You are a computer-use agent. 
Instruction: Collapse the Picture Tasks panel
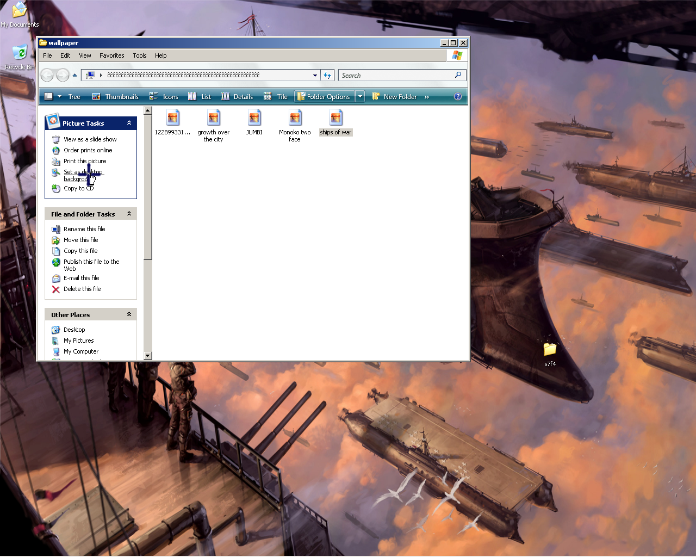point(129,123)
